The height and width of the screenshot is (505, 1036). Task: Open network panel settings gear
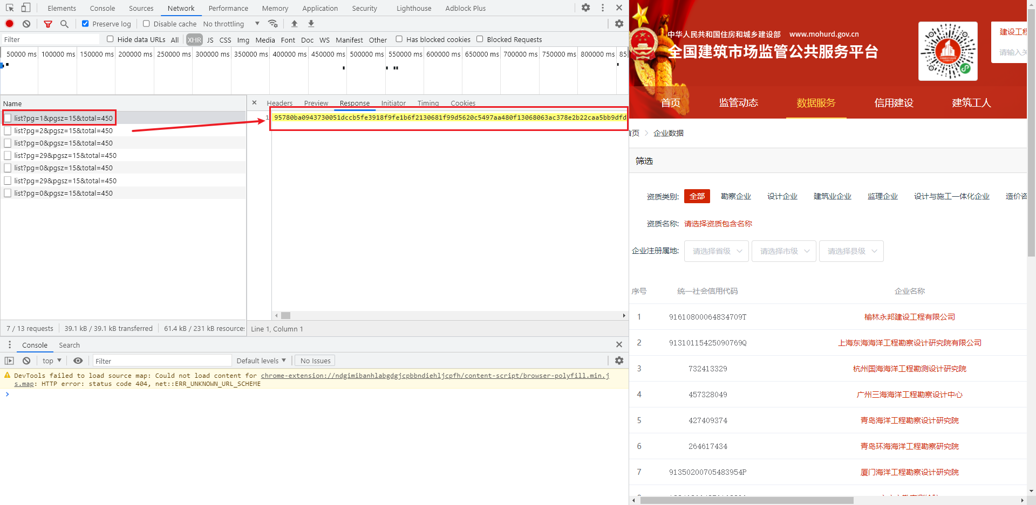click(619, 24)
